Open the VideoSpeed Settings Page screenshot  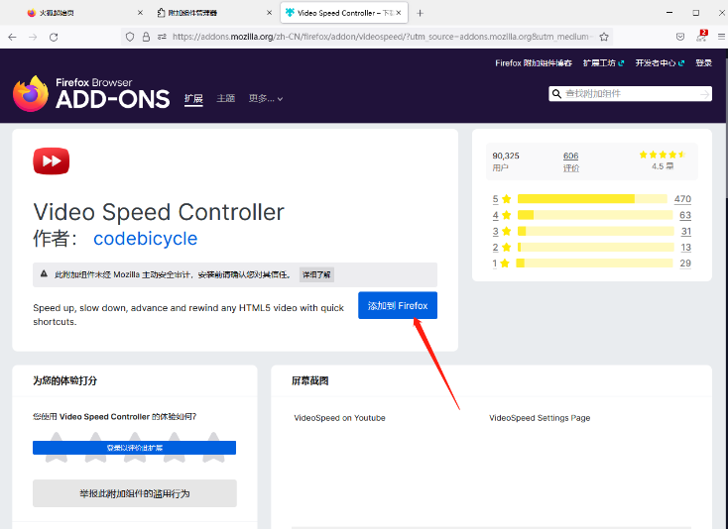point(540,418)
